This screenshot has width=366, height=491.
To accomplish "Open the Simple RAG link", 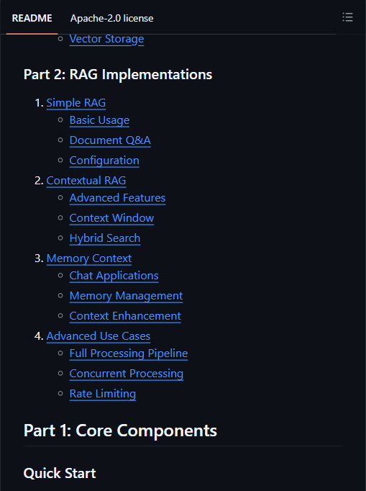I will [76, 103].
